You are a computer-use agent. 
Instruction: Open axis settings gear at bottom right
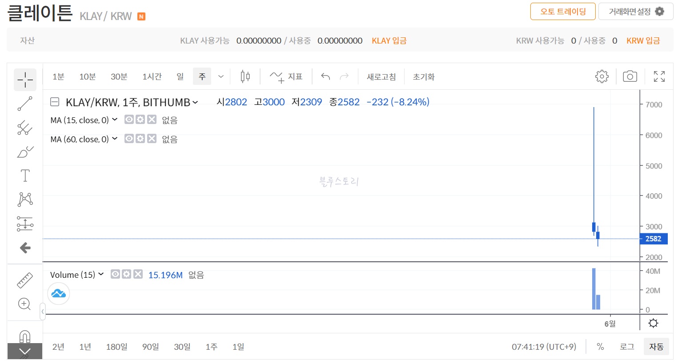coord(653,323)
